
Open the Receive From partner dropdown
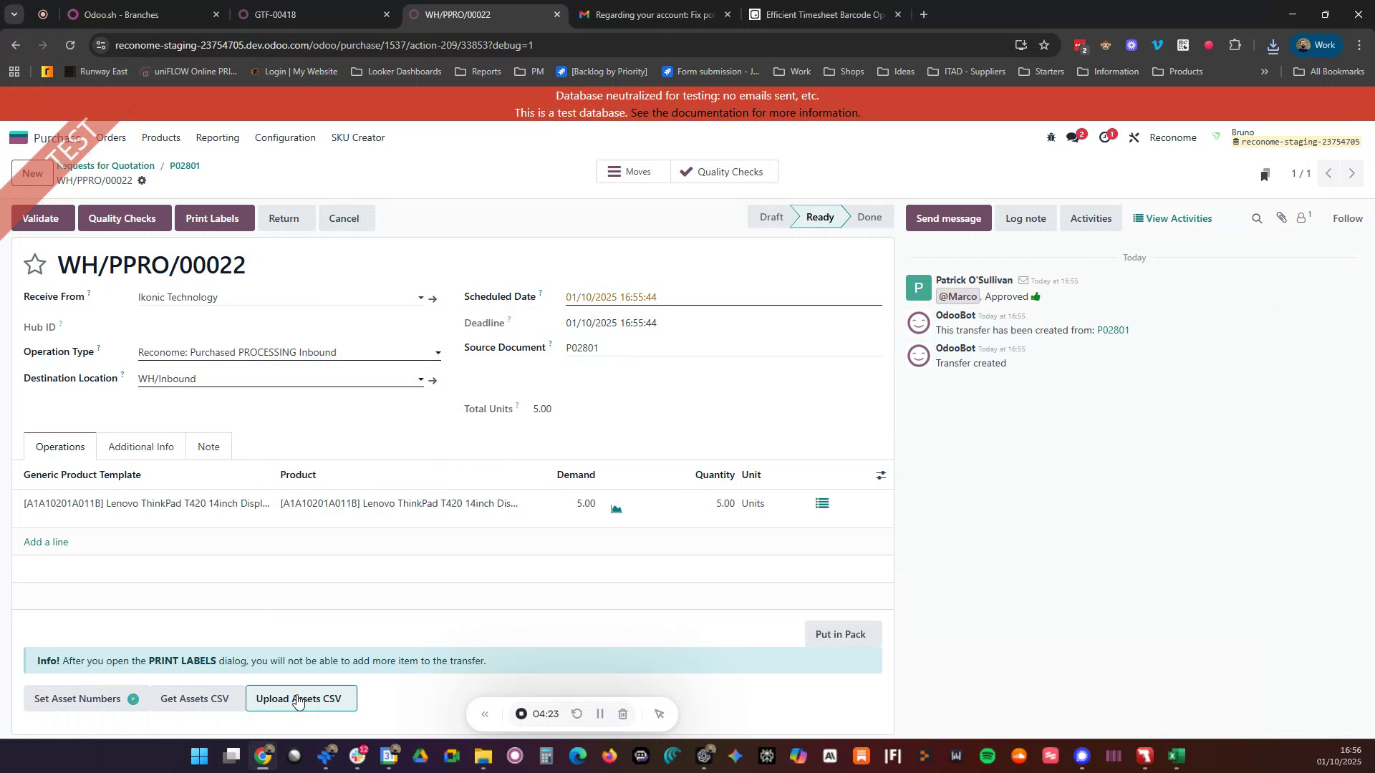[x=420, y=297]
